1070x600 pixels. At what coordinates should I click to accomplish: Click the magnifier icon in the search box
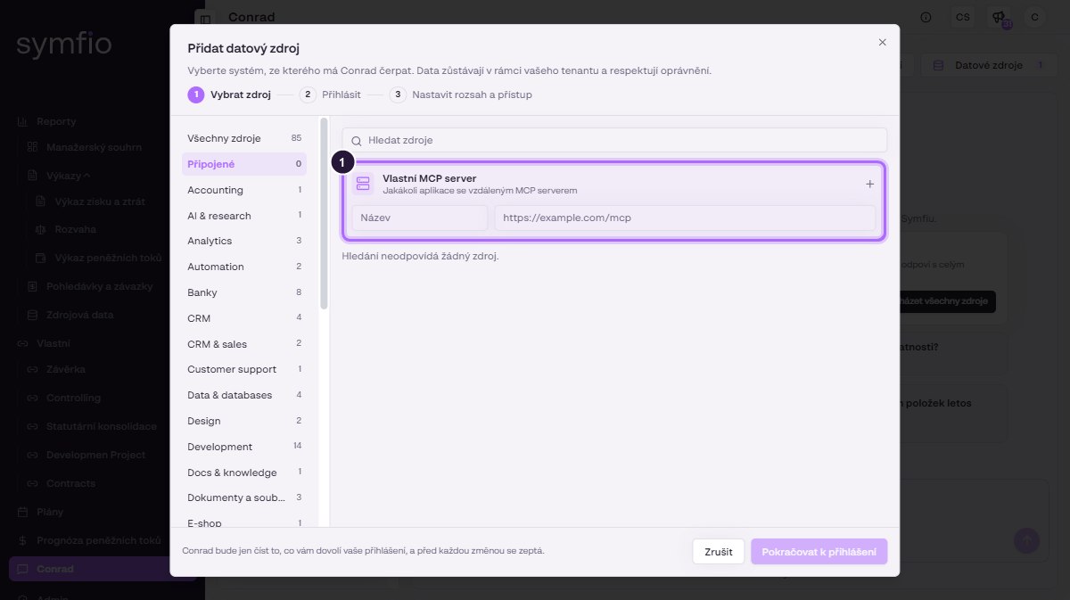[357, 141]
